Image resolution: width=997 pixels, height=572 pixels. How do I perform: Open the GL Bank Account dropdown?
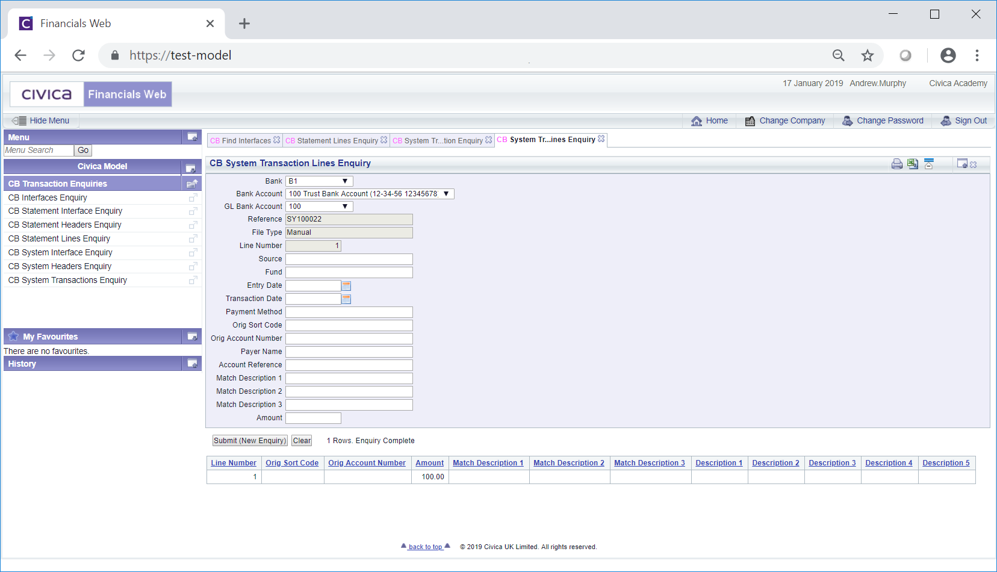tap(319, 207)
